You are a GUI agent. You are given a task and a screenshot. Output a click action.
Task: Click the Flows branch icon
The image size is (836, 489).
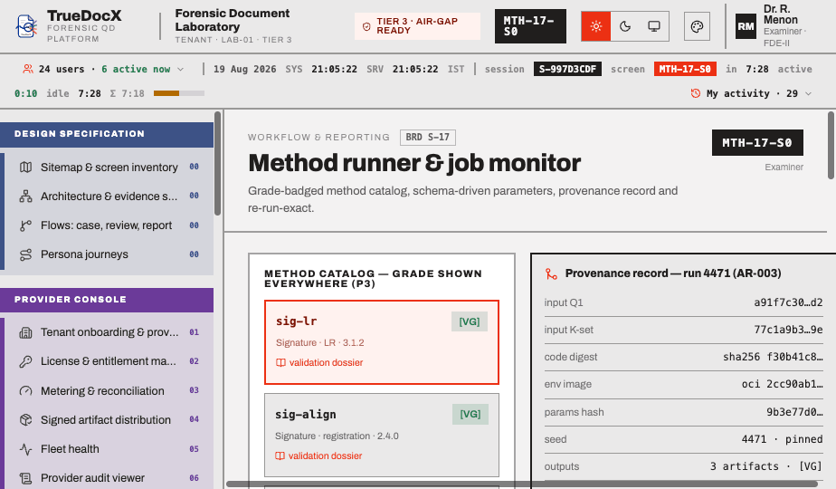coord(25,225)
